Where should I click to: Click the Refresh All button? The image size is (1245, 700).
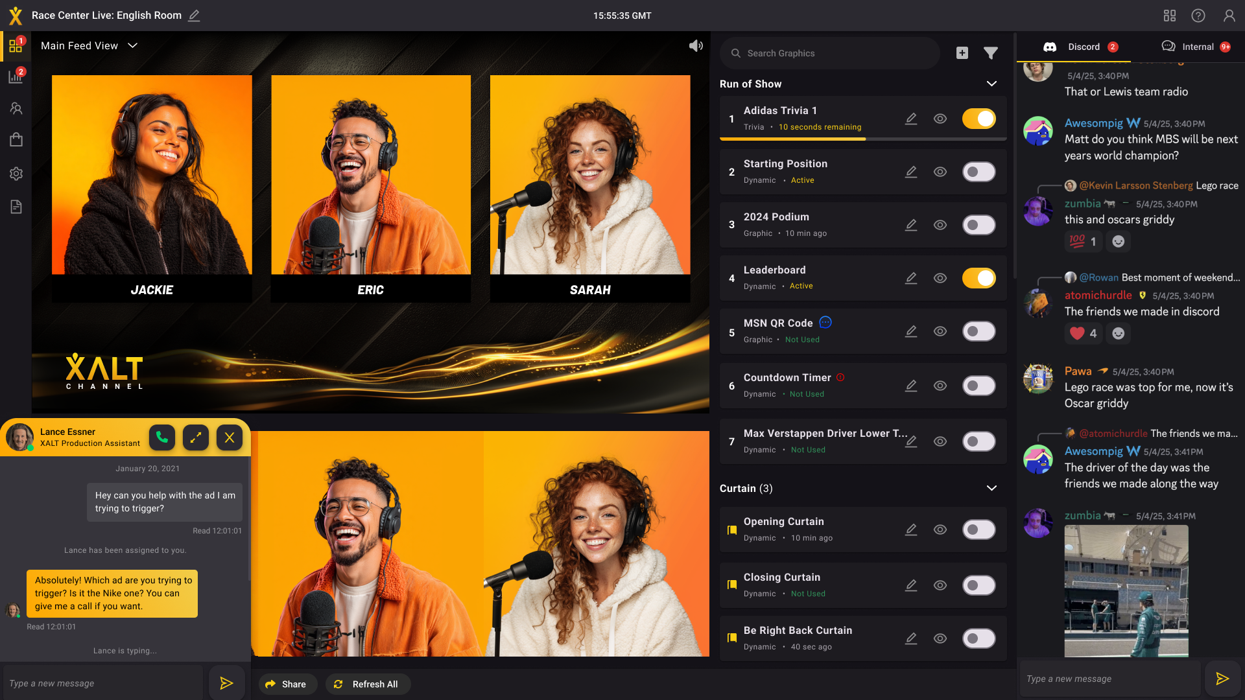coord(368,684)
